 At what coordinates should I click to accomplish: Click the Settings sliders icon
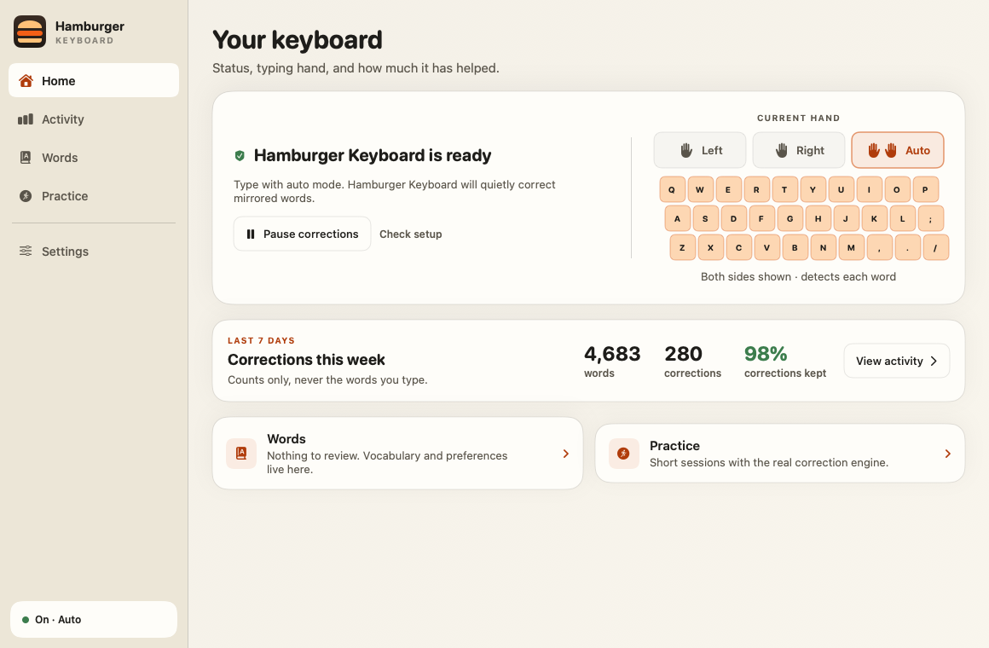(x=26, y=252)
